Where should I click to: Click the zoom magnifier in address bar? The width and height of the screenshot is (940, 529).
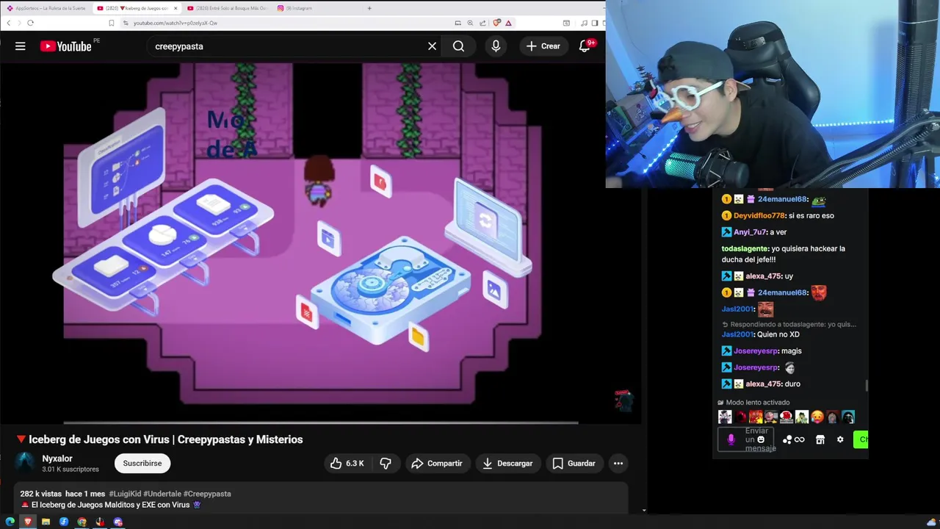470,23
